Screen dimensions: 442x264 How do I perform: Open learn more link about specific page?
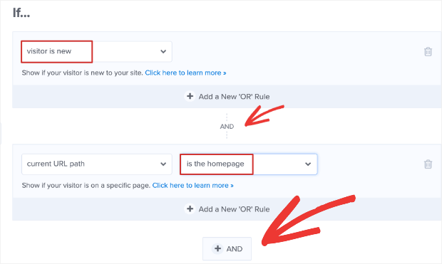point(192,186)
